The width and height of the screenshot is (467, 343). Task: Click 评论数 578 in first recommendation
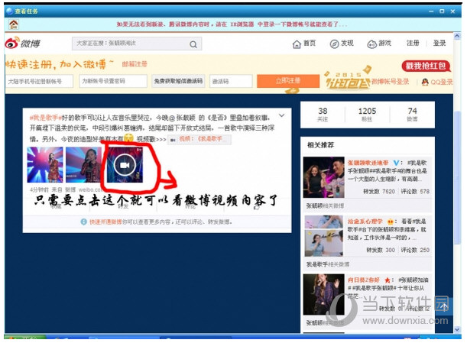pos(415,192)
